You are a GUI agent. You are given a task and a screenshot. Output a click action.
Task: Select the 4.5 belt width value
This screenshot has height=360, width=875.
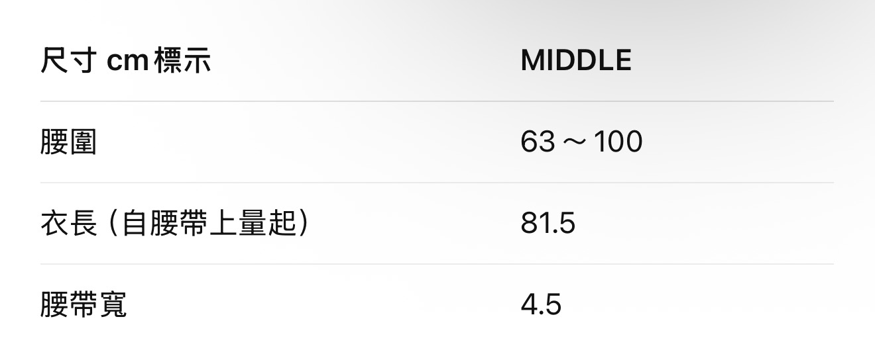541,305
